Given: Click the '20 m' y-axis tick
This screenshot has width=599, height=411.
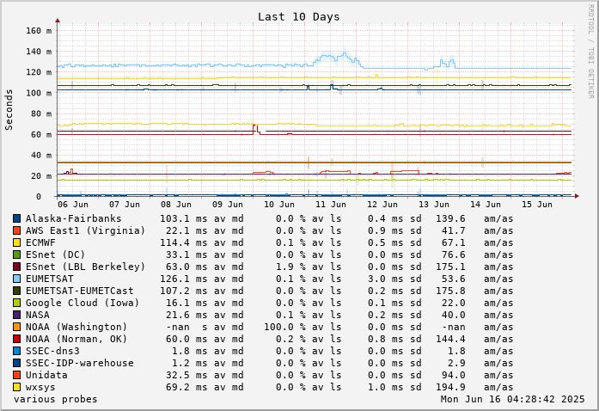Looking at the screenshot, I should click(x=41, y=176).
